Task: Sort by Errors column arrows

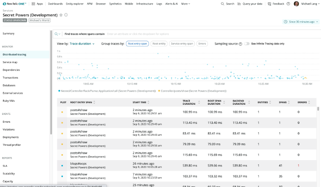Action: click(x=309, y=102)
